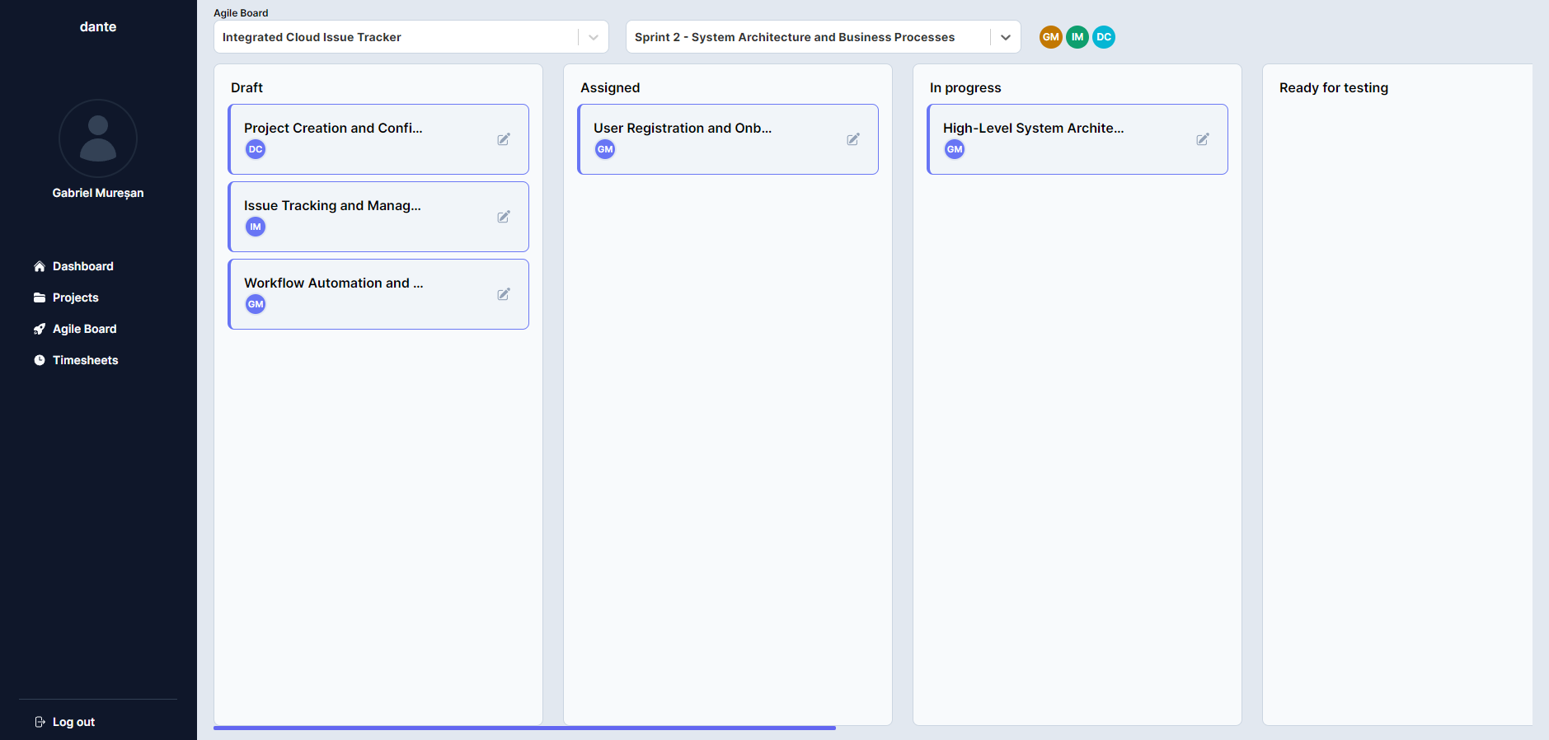
Task: Open the Projects page
Action: coord(76,297)
